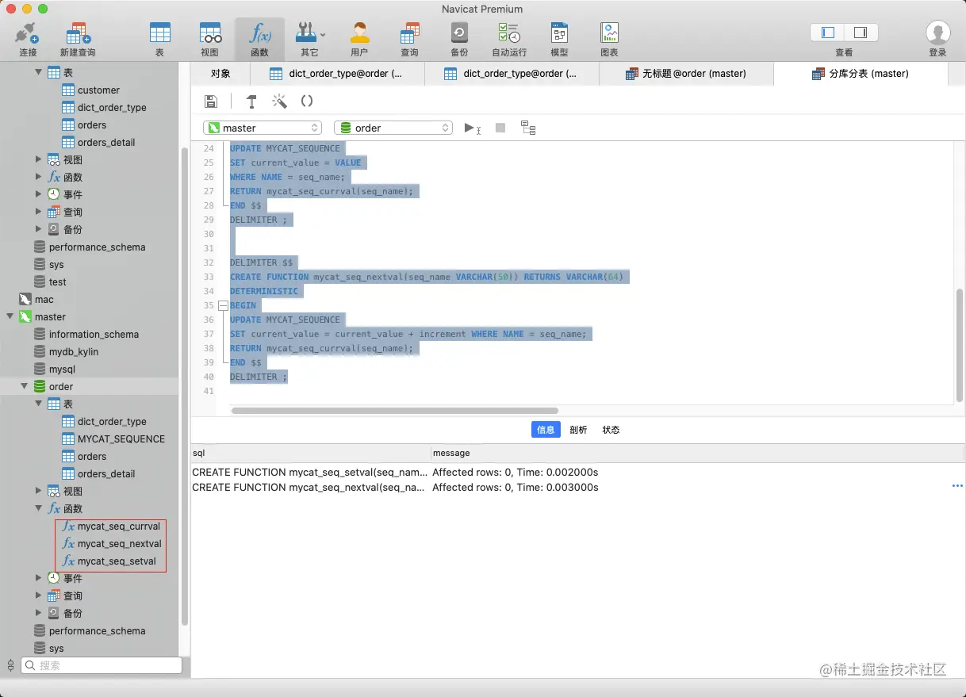Select the 函数 function toolbar icon
The image size is (966, 697).
coord(259,38)
